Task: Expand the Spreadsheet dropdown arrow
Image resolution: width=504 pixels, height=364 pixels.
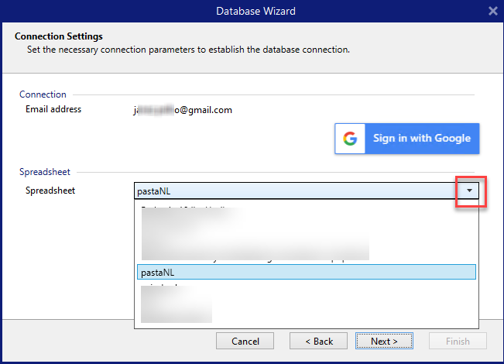Action: click(x=469, y=191)
